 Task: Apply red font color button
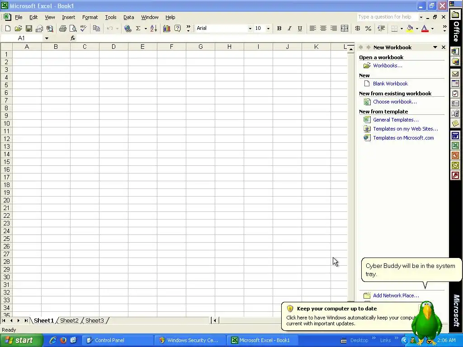(425, 28)
